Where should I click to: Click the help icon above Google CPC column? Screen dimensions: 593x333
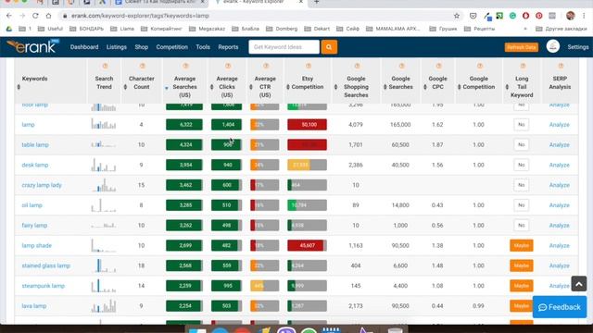[438, 66]
